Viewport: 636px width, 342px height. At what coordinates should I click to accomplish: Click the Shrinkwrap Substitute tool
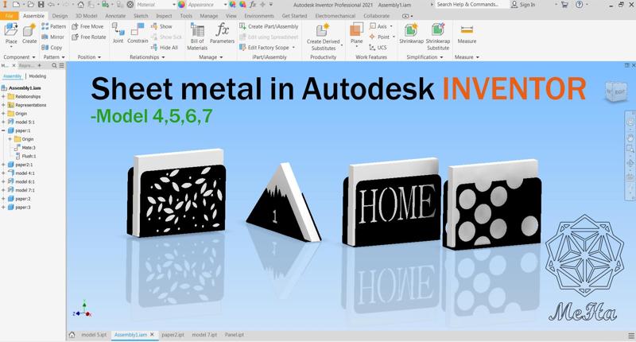coord(438,37)
